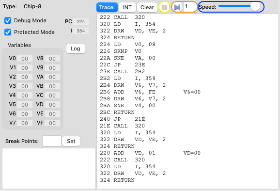
Task: Uncheck the Protected Mode checkbox
Action: pos(8,32)
